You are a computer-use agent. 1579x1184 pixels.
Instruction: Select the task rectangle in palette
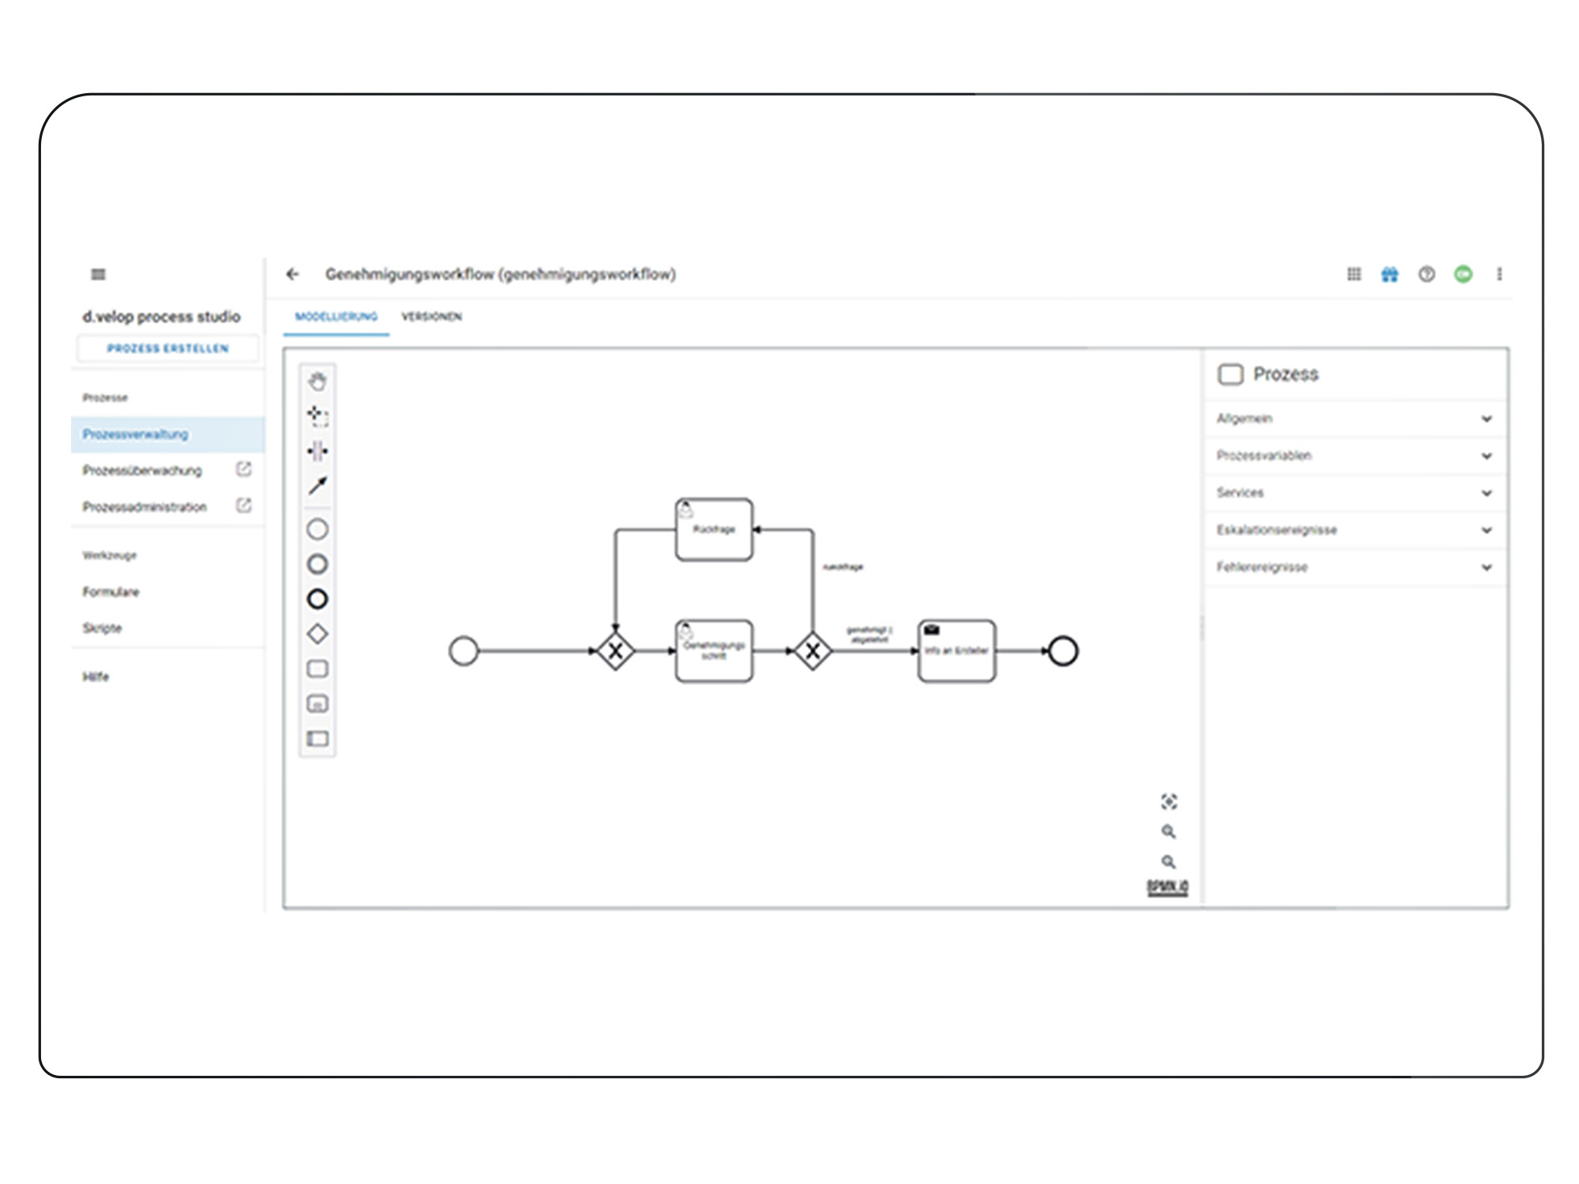pos(317,669)
